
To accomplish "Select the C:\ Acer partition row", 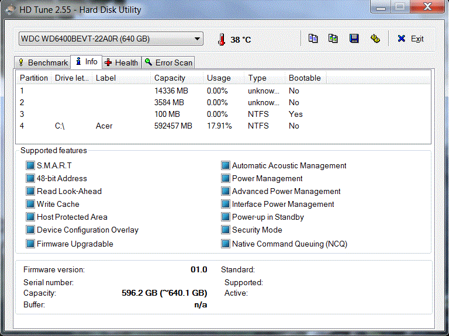I will tap(223, 126).
